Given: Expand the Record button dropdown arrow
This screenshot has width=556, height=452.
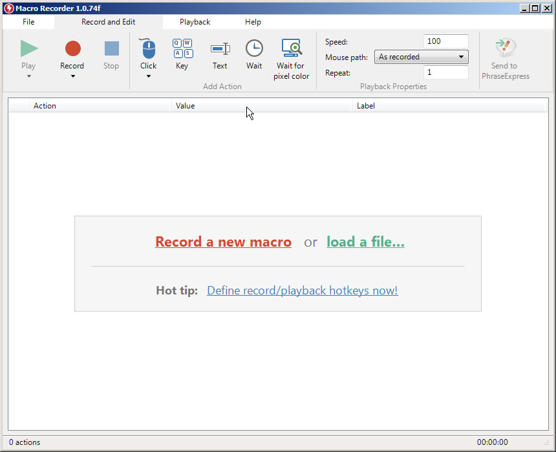Looking at the screenshot, I should 72,76.
